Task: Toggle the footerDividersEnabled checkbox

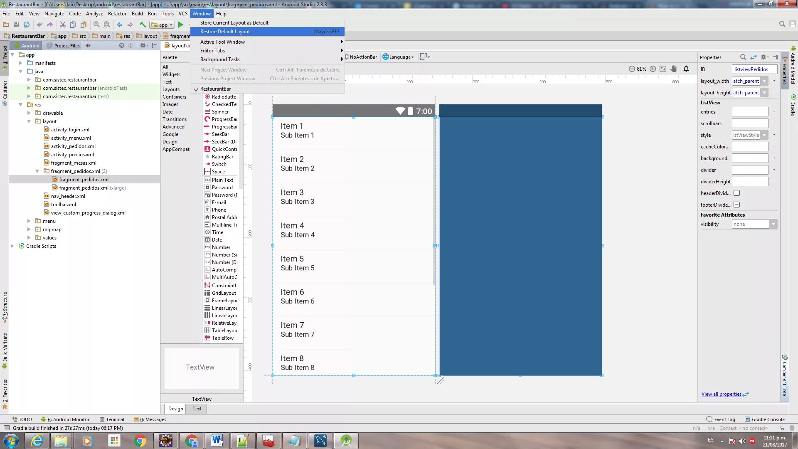Action: coord(736,205)
